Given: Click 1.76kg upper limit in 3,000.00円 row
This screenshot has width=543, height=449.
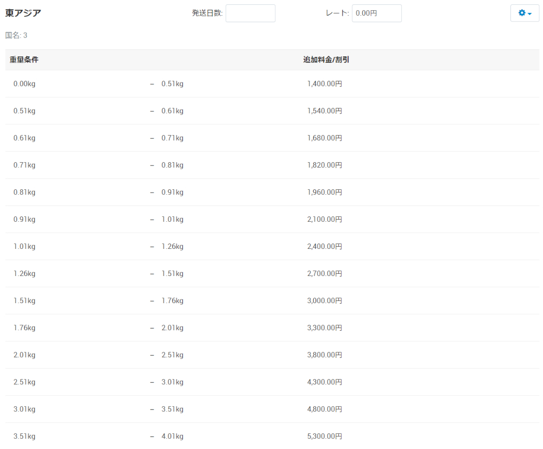Looking at the screenshot, I should [173, 300].
